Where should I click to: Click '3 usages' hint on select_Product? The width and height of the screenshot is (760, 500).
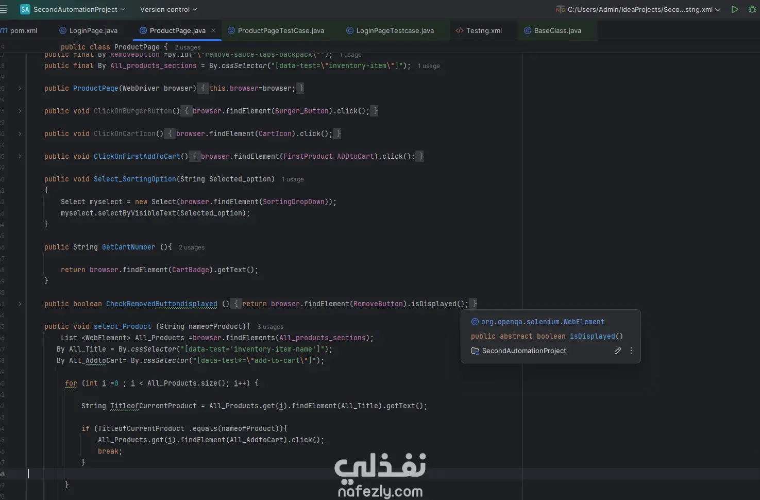tap(270, 327)
